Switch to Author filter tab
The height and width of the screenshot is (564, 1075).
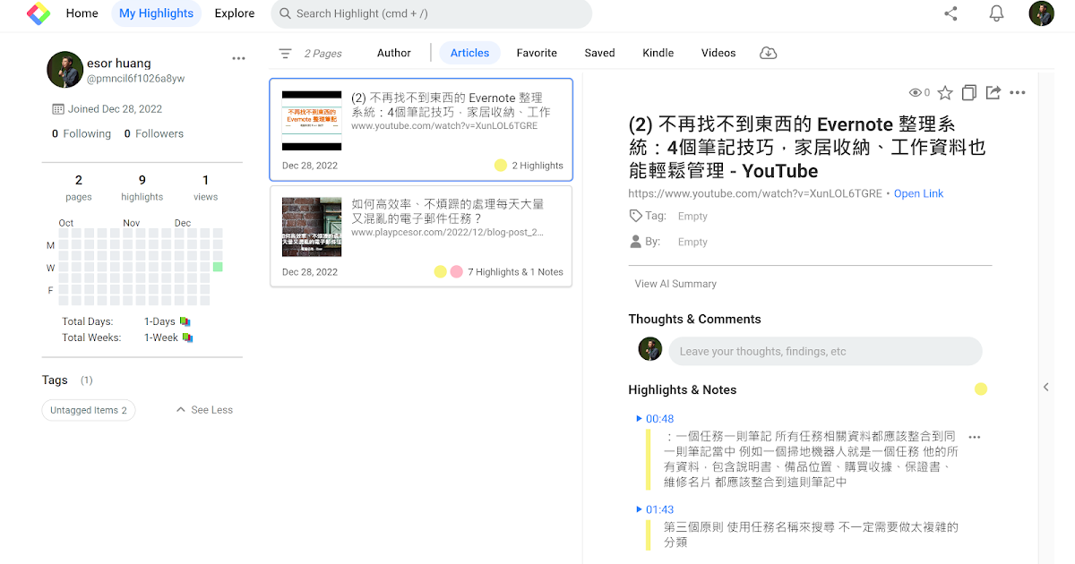394,53
